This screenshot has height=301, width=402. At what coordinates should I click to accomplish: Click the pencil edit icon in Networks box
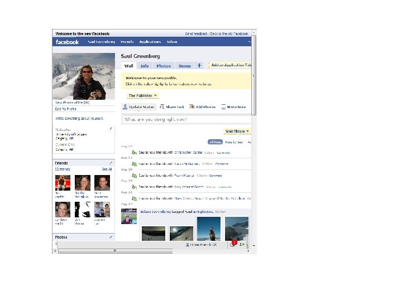click(111, 129)
